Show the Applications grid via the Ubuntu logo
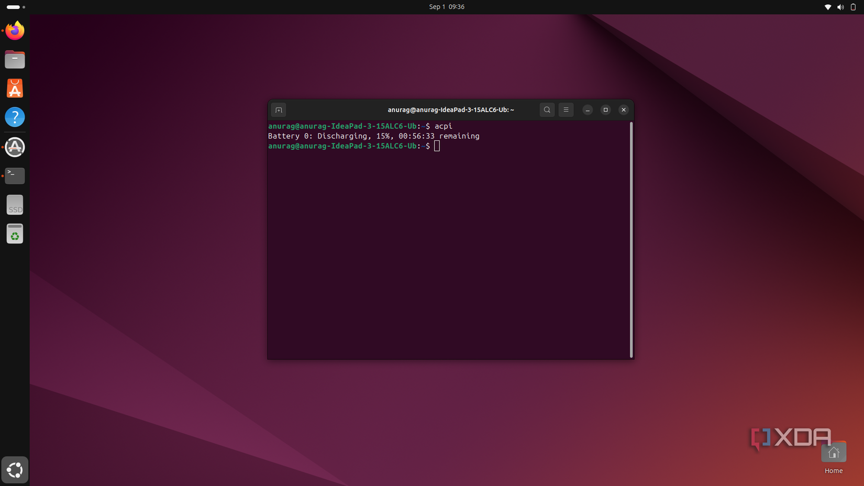Screen dimensions: 864x486 point(15,470)
